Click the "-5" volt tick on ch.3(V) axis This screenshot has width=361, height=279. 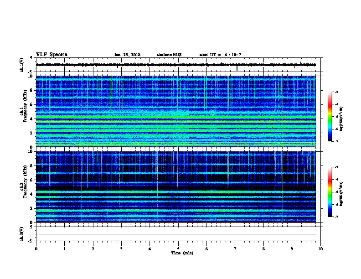coord(31,241)
